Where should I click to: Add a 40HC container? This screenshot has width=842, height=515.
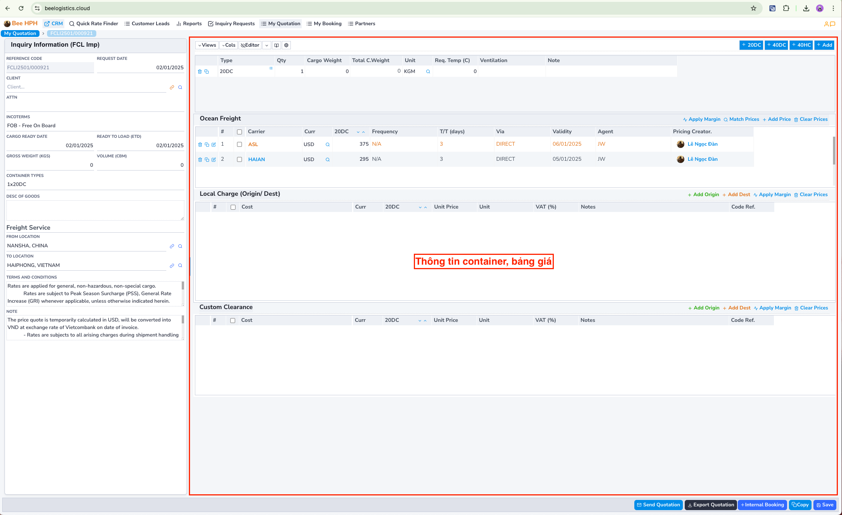(x=801, y=45)
